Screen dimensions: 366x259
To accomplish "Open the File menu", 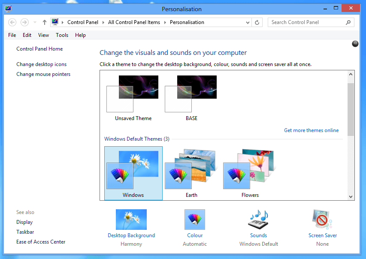I will pos(12,35).
